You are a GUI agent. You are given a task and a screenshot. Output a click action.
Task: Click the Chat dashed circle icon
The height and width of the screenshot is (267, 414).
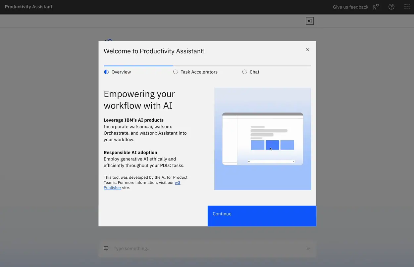pos(244,72)
